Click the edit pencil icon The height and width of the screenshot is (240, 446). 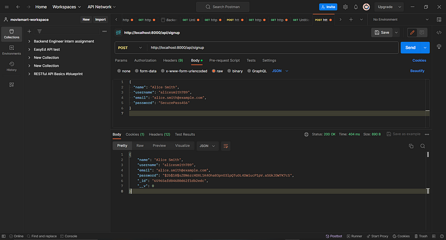(x=412, y=33)
